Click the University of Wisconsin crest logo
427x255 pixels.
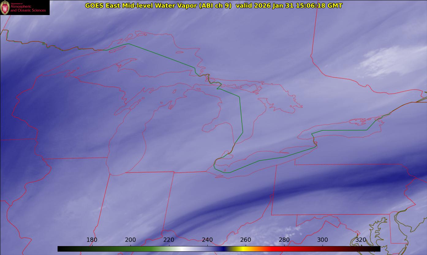(5, 7)
